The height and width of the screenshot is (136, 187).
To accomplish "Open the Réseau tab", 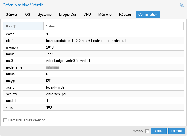I will (x=125, y=14).
